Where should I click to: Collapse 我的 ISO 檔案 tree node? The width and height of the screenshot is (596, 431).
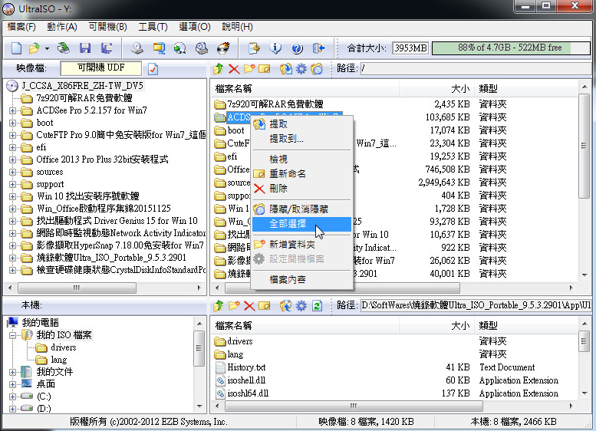[x=12, y=336]
